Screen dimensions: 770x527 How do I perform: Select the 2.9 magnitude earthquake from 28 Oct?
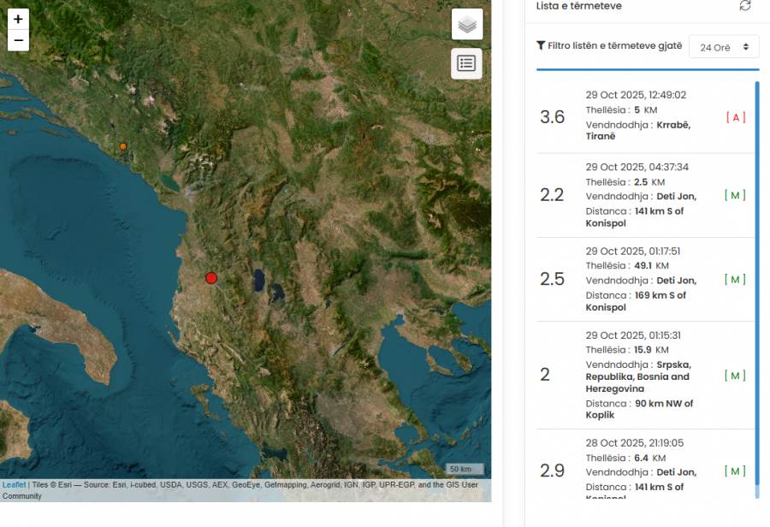pos(637,469)
